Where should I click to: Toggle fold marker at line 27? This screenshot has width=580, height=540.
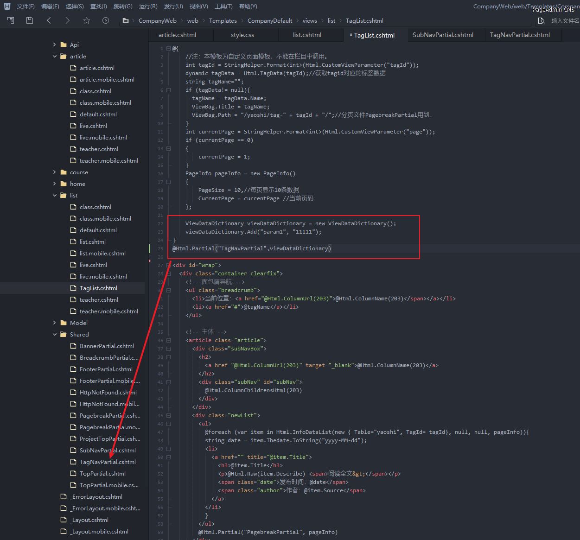(x=169, y=265)
